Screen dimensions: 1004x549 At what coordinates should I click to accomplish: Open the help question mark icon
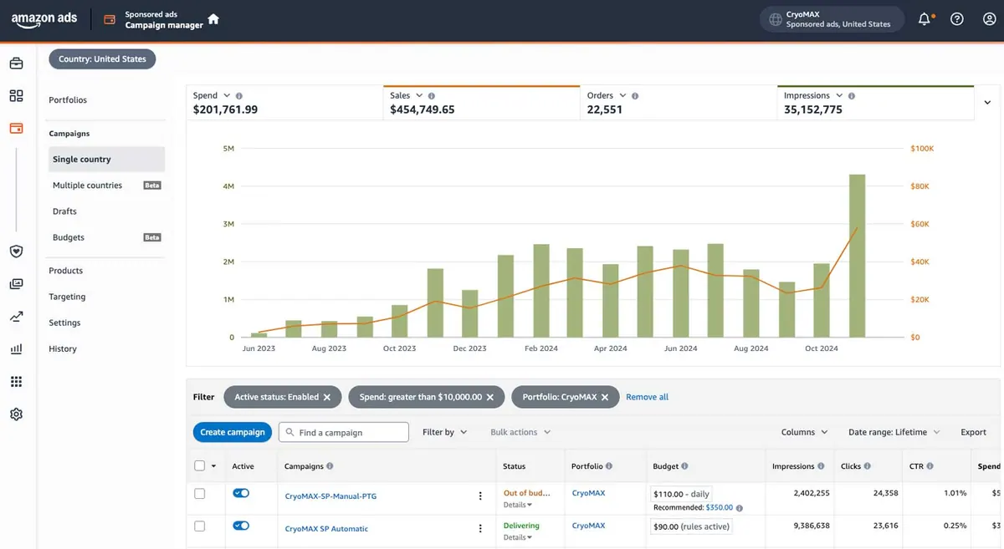point(957,19)
